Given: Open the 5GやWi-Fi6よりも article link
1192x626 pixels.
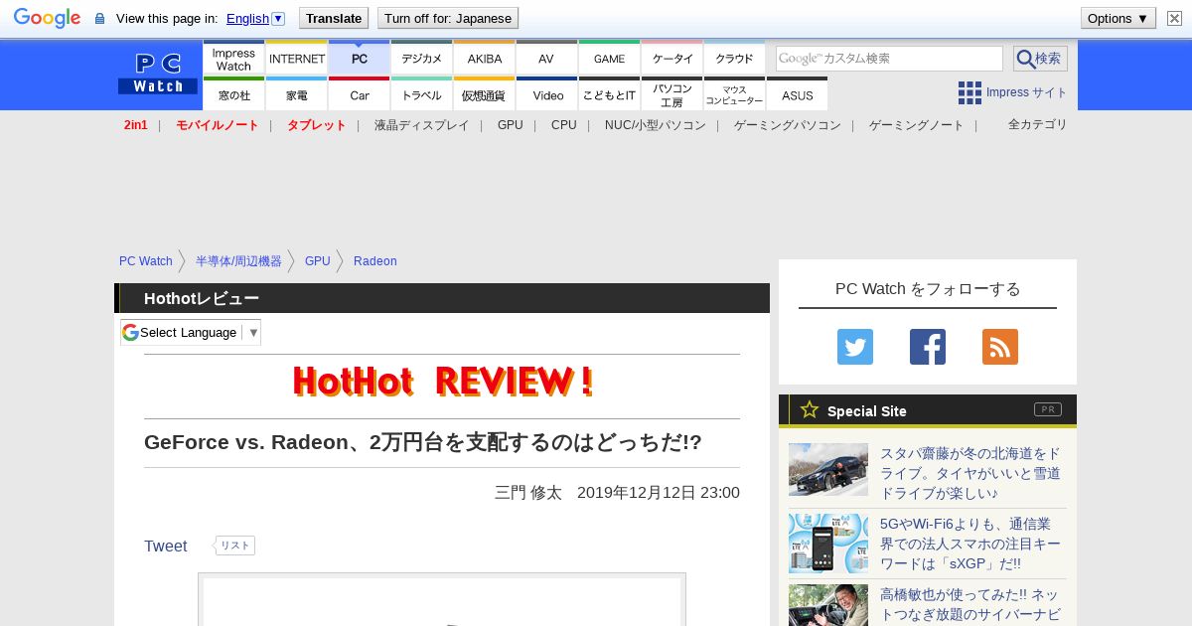Looking at the screenshot, I should (970, 544).
